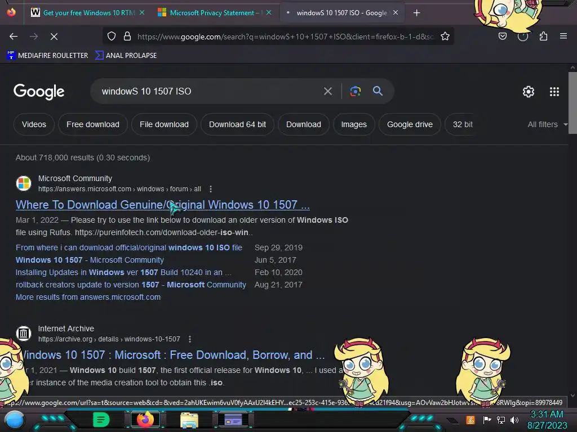The image size is (577, 432).
Task: Open the Internet Archive Windows 10 1507 result
Action: (x=173, y=355)
